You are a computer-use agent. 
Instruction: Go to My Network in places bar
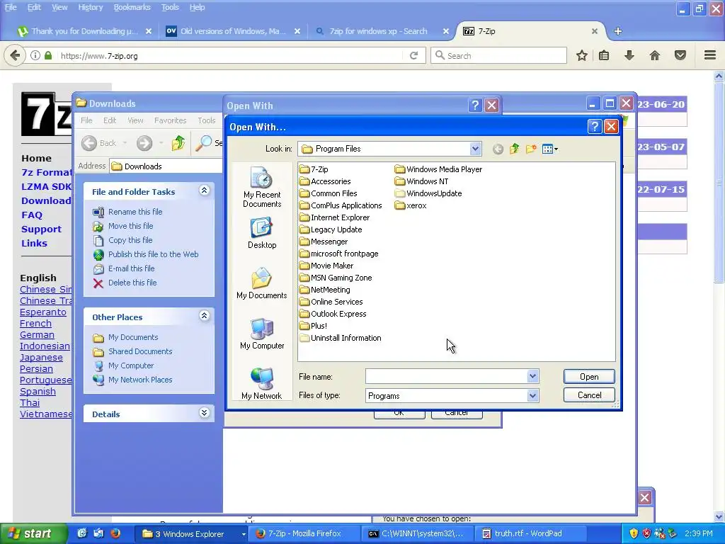point(262,383)
